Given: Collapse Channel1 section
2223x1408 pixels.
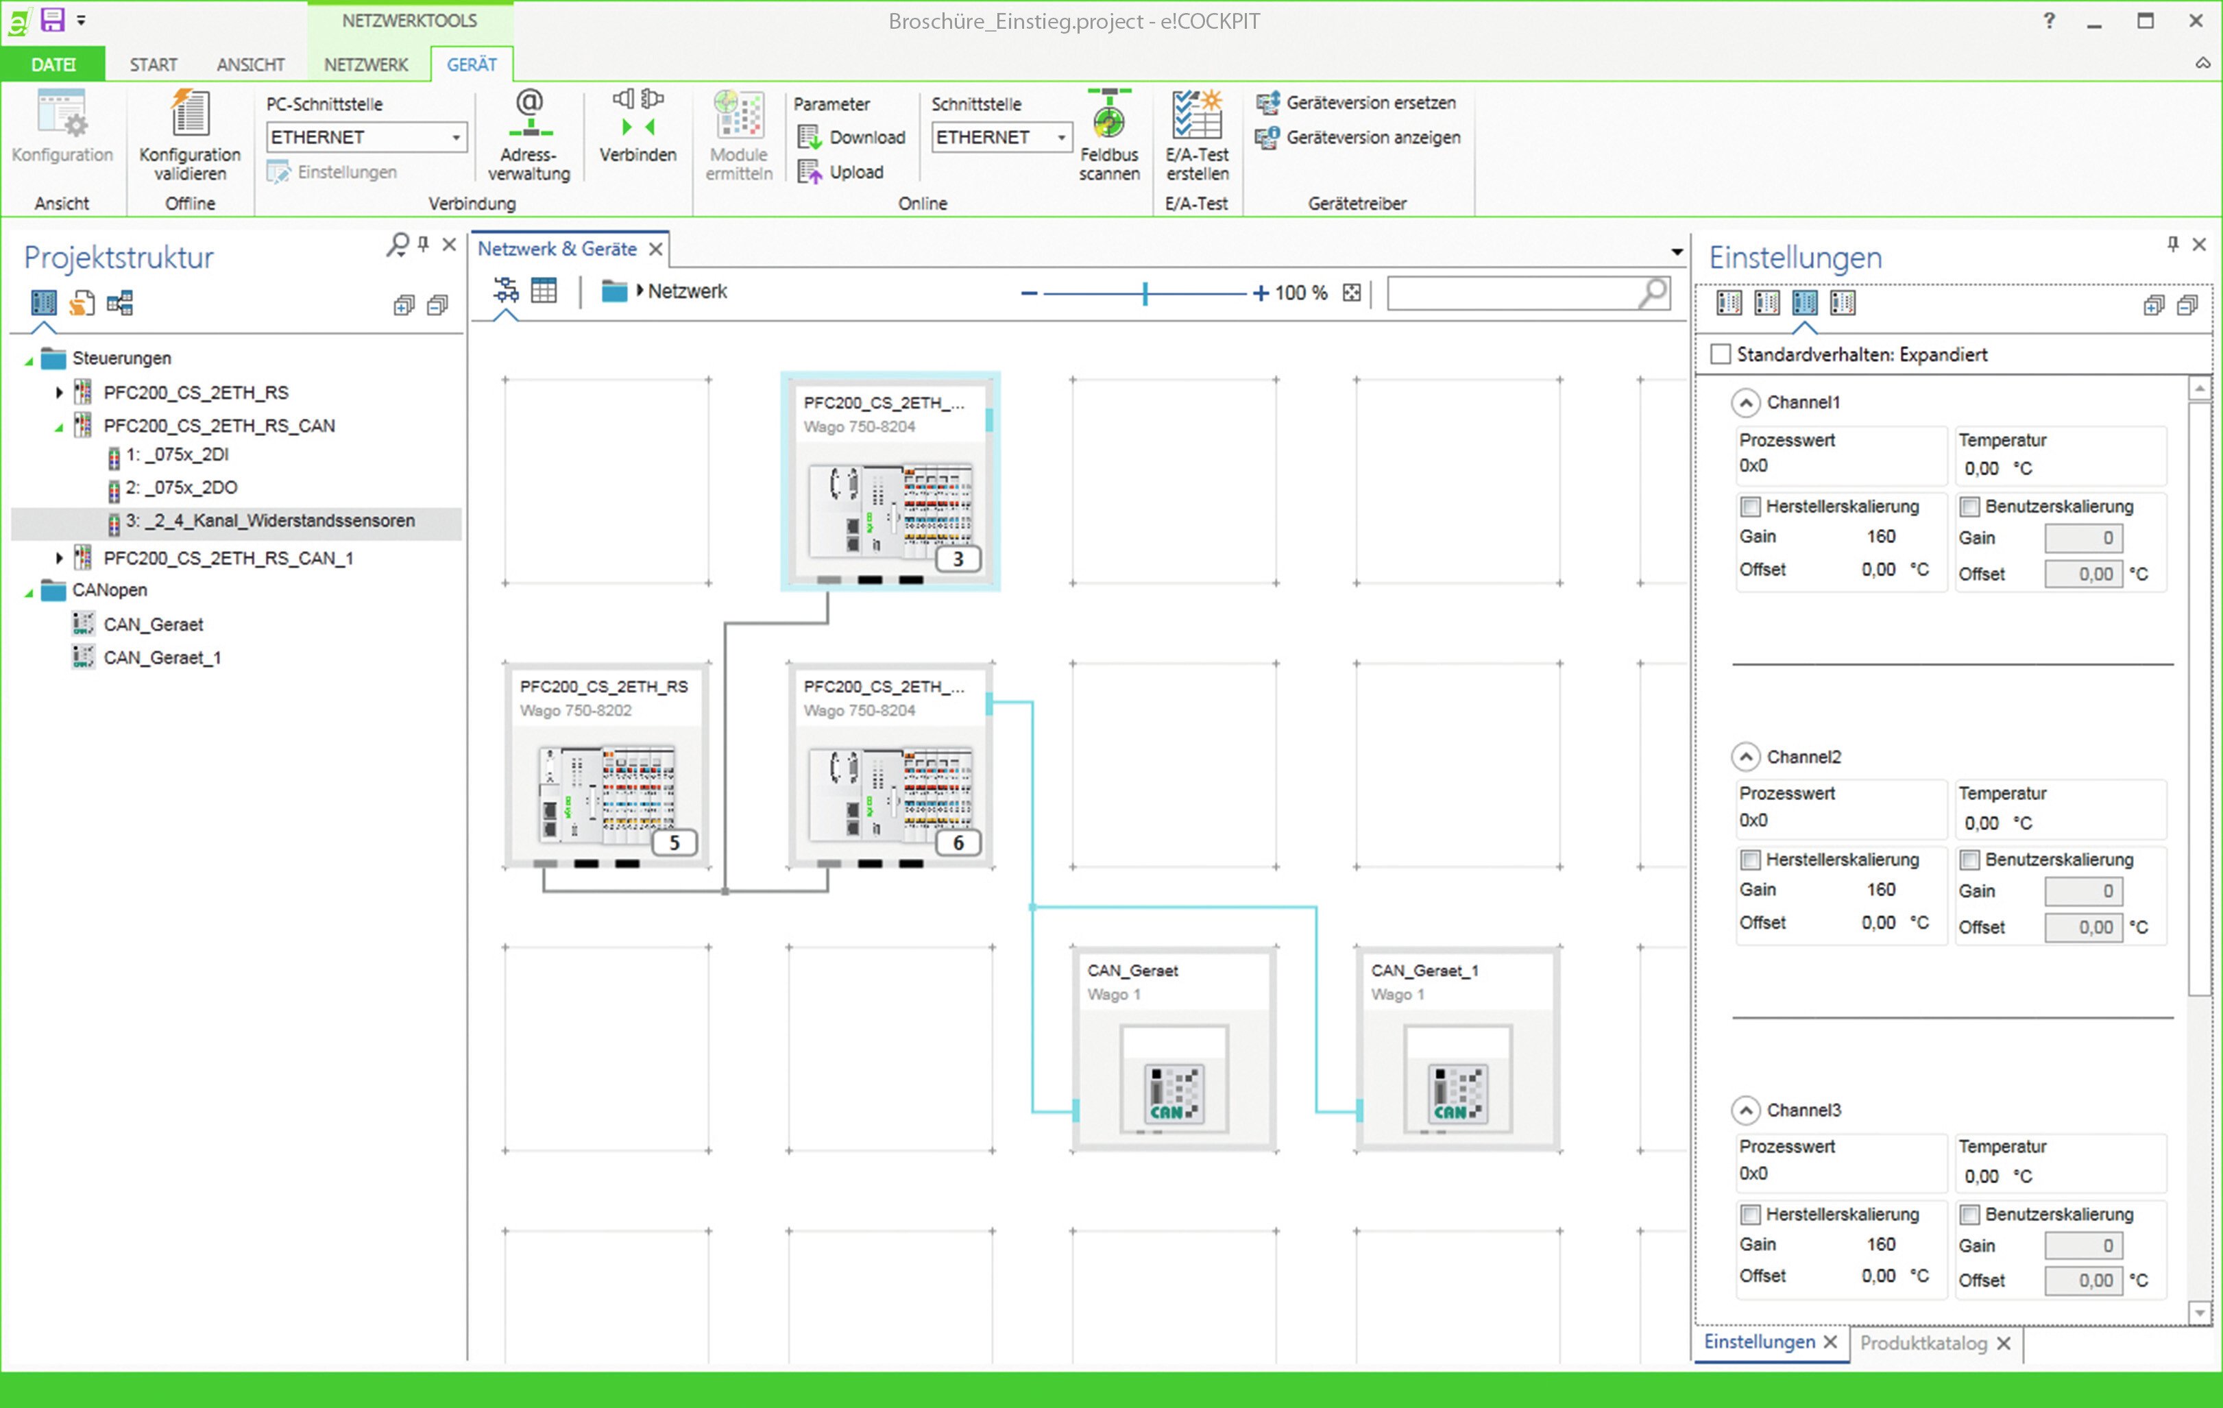Looking at the screenshot, I should [x=1745, y=402].
